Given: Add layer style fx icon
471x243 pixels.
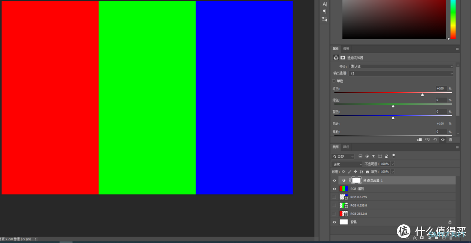Looking at the screenshot, I should [415, 238].
